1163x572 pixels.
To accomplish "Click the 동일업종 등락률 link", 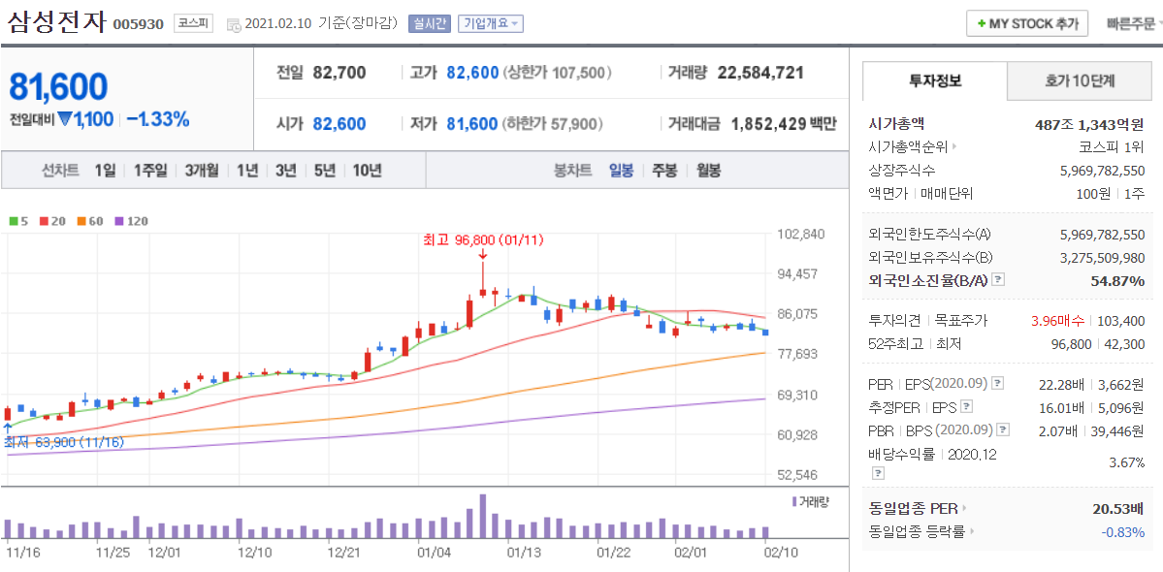I will (917, 531).
